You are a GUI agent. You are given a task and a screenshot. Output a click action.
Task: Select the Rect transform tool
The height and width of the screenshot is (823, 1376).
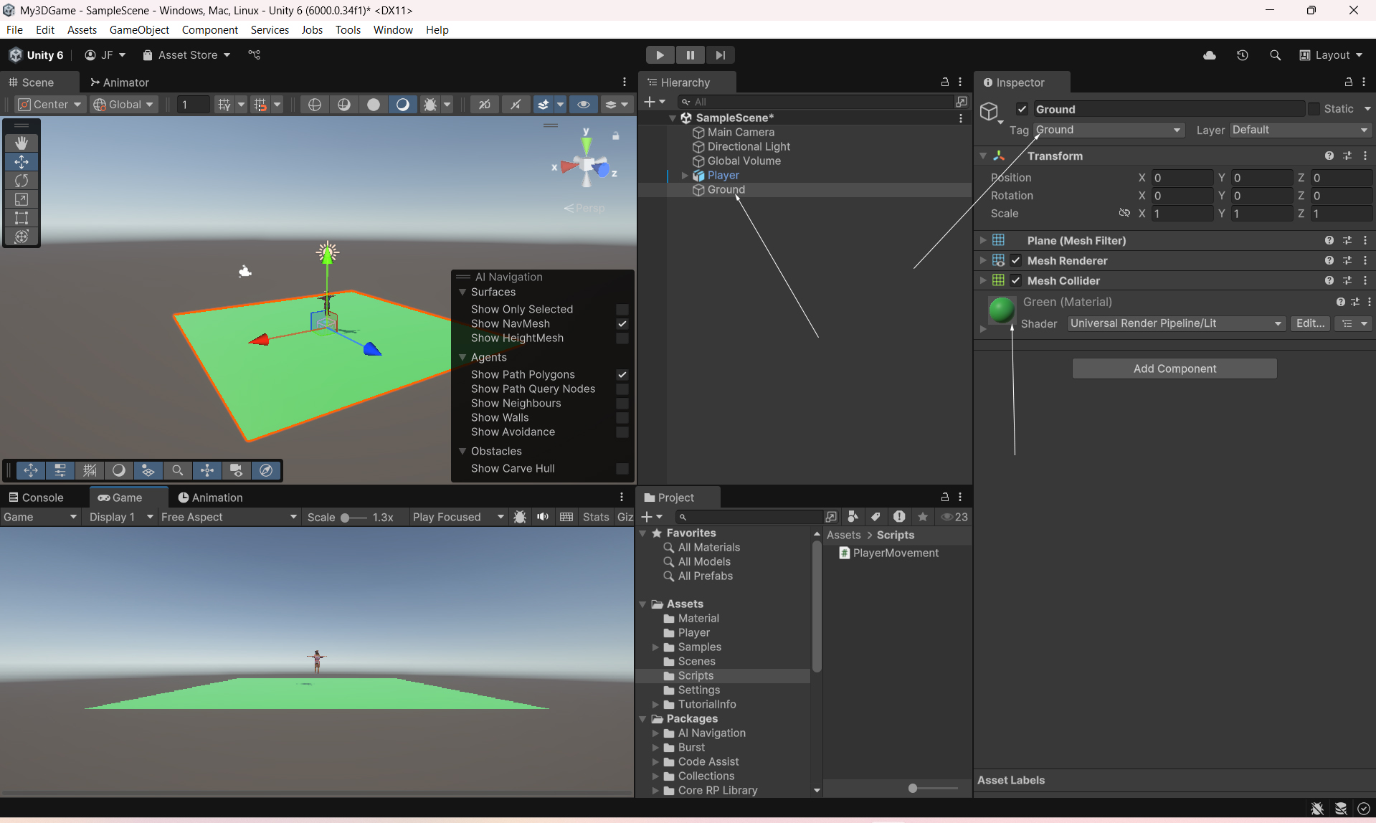22,218
